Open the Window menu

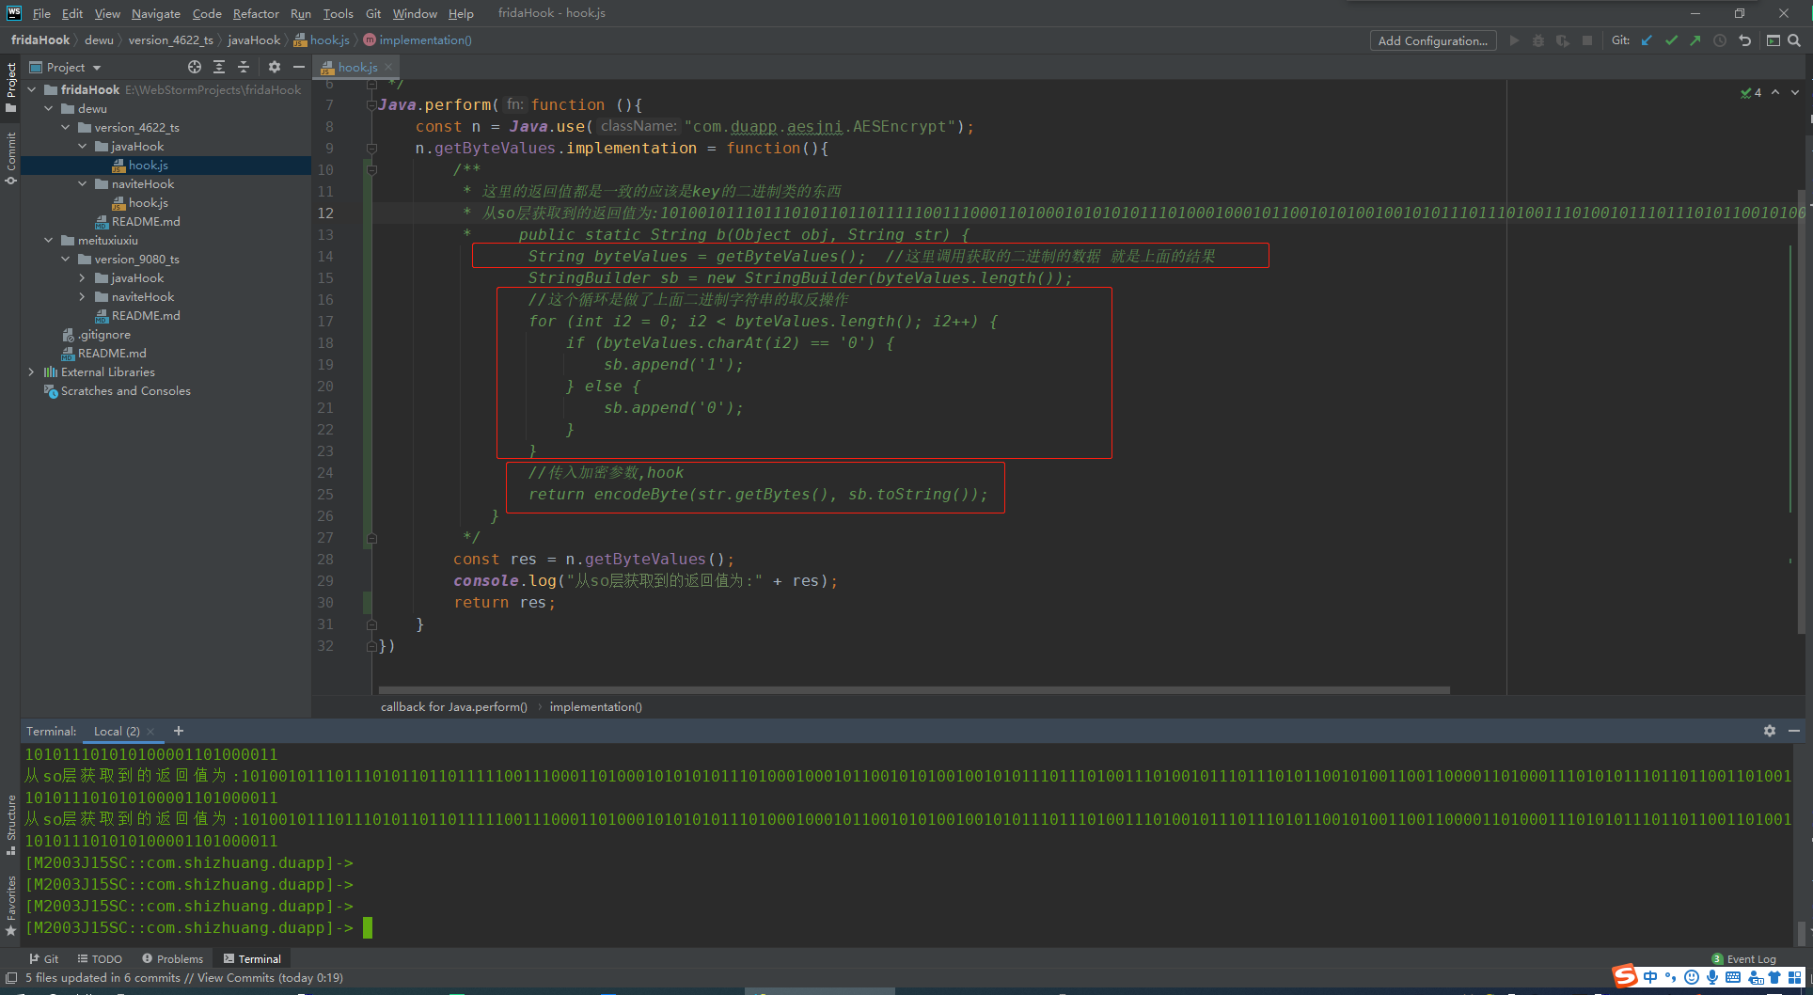415,13
